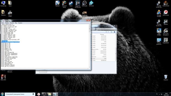This screenshot has width=171, height=96.
Task: Open the Игровой центр desktop shortcut
Action: pos(64,4)
